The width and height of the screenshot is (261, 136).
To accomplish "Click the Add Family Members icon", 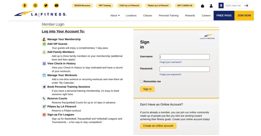I will [44, 52].
